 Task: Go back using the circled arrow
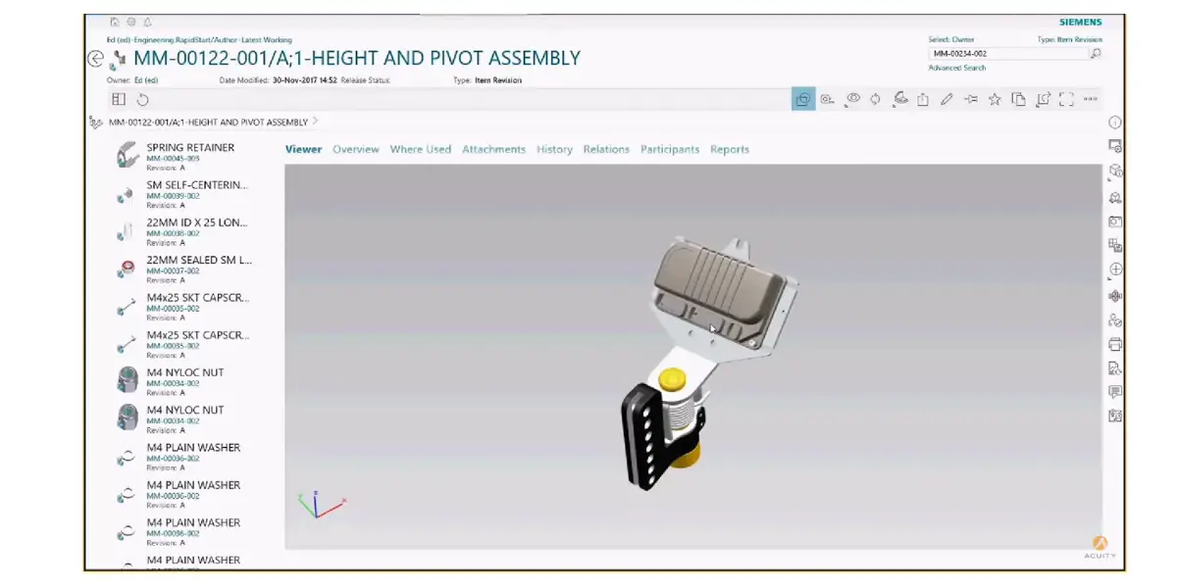95,59
